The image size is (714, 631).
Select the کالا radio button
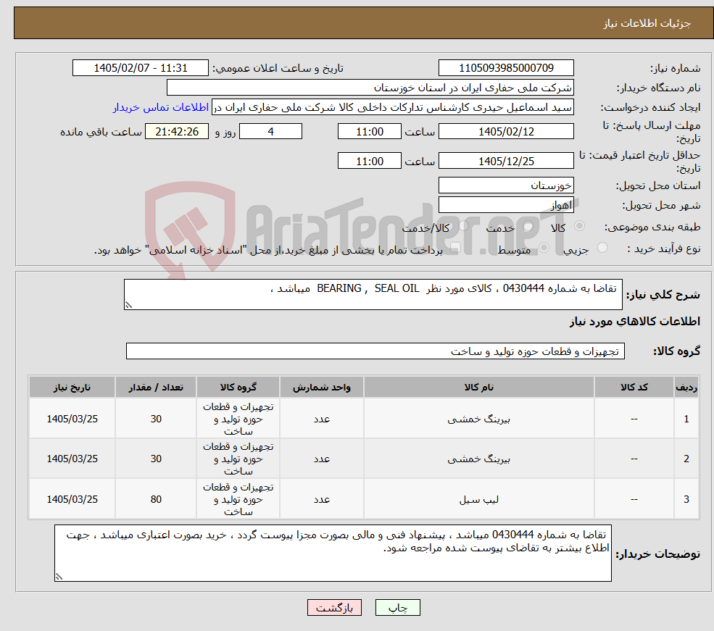point(580,226)
